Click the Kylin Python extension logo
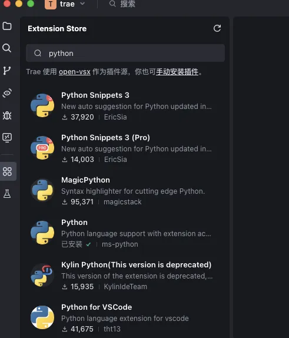 pos(42,275)
